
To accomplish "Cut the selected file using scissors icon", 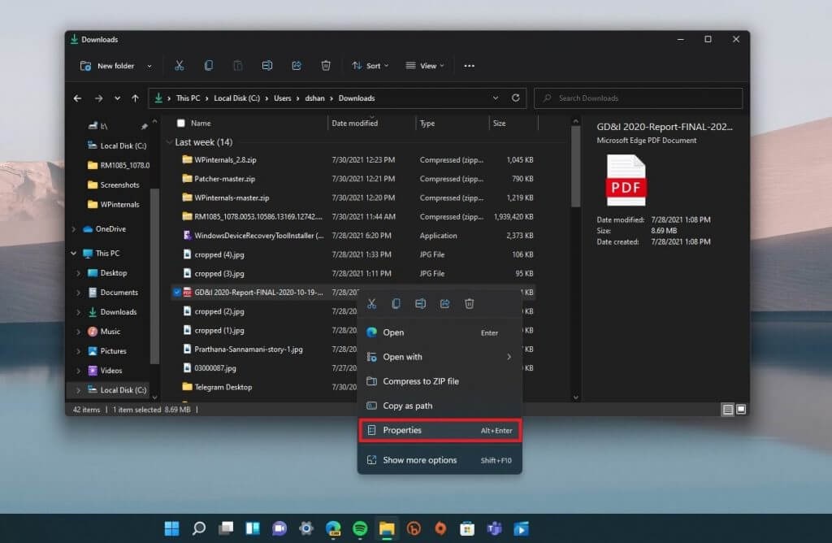I will point(371,303).
